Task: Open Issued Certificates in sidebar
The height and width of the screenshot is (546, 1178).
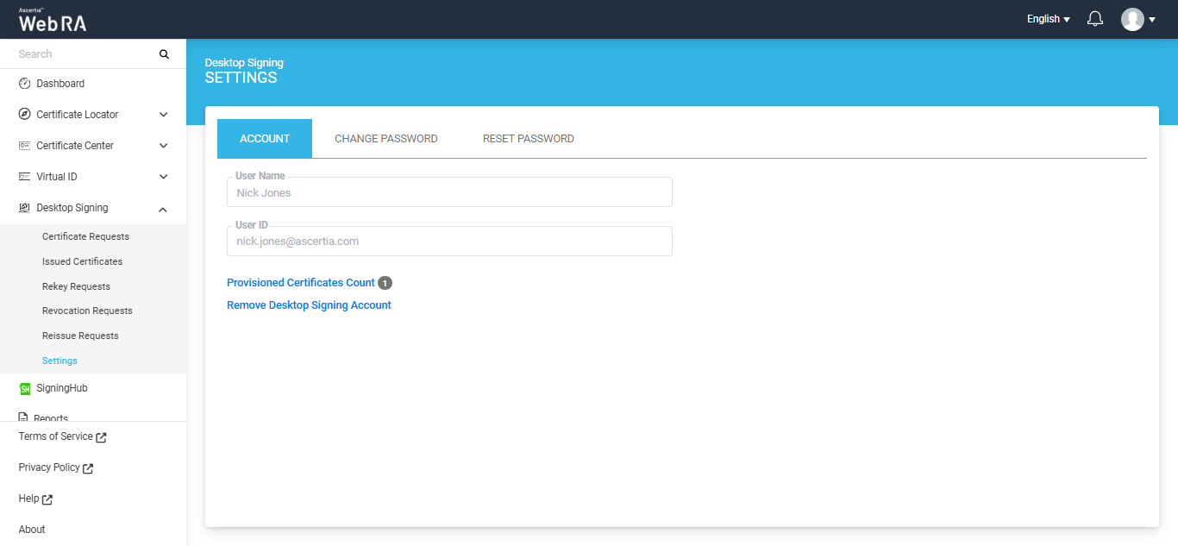Action: 82,261
